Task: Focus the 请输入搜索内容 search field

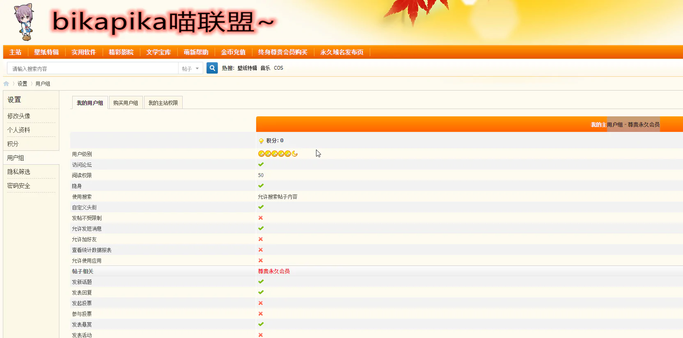Action: pos(93,68)
